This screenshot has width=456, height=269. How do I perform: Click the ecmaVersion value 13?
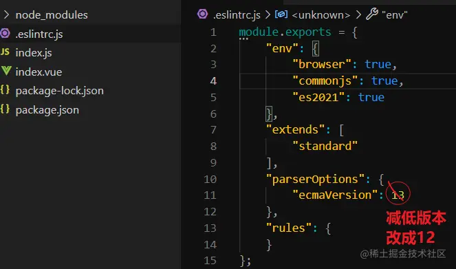398,195
